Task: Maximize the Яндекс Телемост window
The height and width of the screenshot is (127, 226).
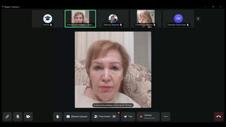Action: tap(213, 7)
